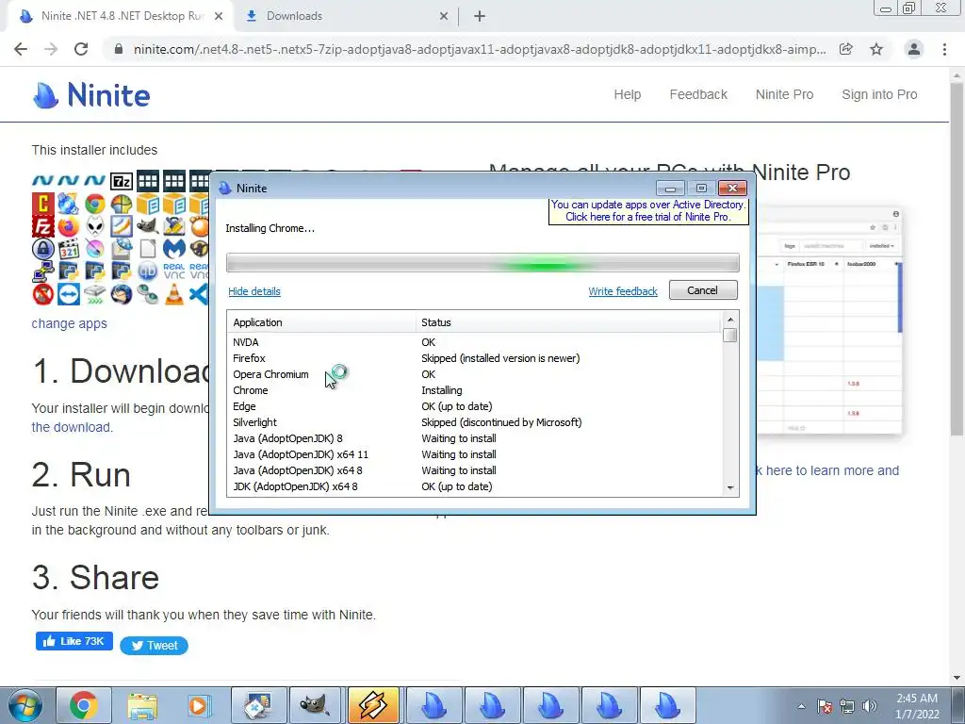
Task: Click the VLC traffic cone icon
Action: coord(174,294)
